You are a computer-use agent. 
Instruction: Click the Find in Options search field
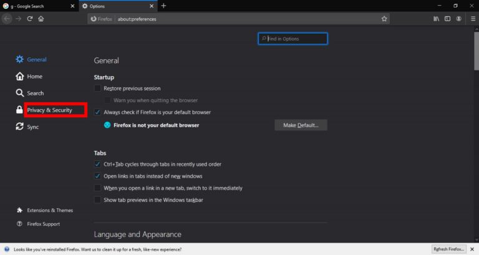[293, 39]
